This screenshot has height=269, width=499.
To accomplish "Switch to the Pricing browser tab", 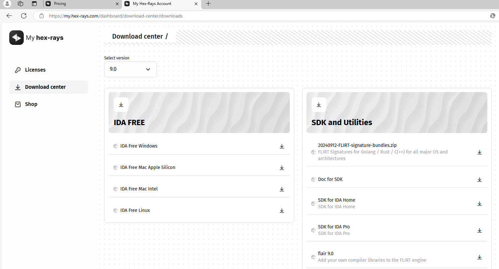I will click(x=82, y=4).
